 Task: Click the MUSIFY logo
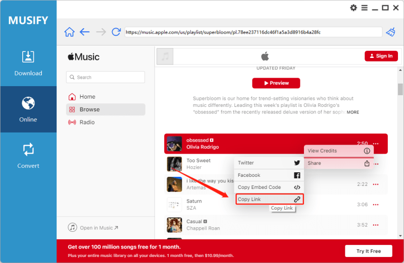tap(28, 21)
